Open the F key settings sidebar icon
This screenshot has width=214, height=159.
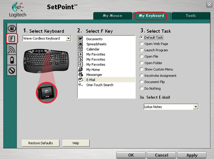point(12,39)
